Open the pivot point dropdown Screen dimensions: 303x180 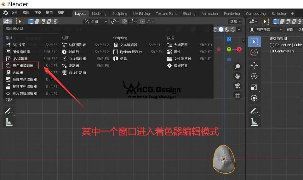[115, 21]
